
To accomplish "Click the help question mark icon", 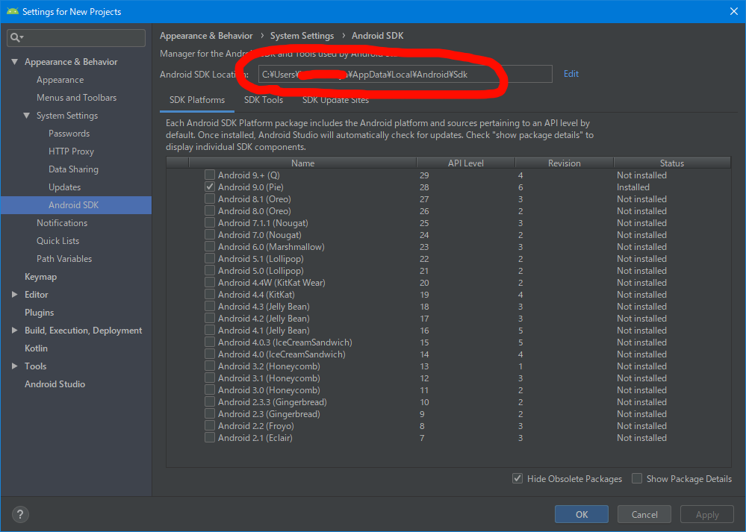I will click(x=20, y=514).
